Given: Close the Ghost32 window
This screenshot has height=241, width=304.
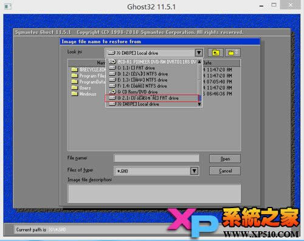Looking at the screenshot, I should click(x=291, y=5).
